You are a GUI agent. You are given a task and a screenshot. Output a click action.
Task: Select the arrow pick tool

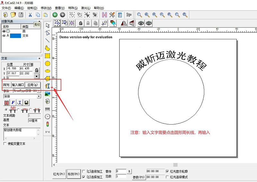click(x=48, y=25)
